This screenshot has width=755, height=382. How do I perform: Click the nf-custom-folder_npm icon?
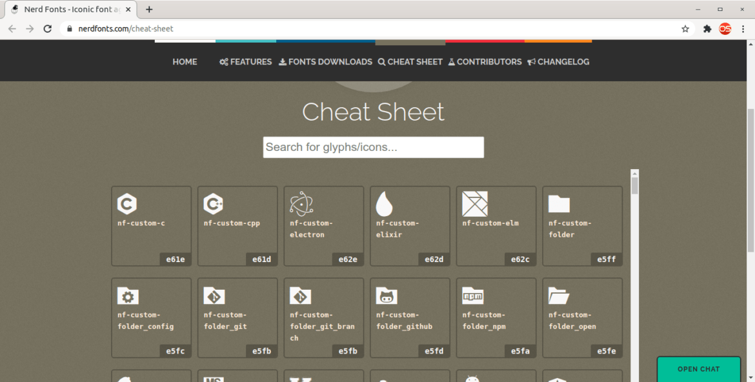coord(472,296)
